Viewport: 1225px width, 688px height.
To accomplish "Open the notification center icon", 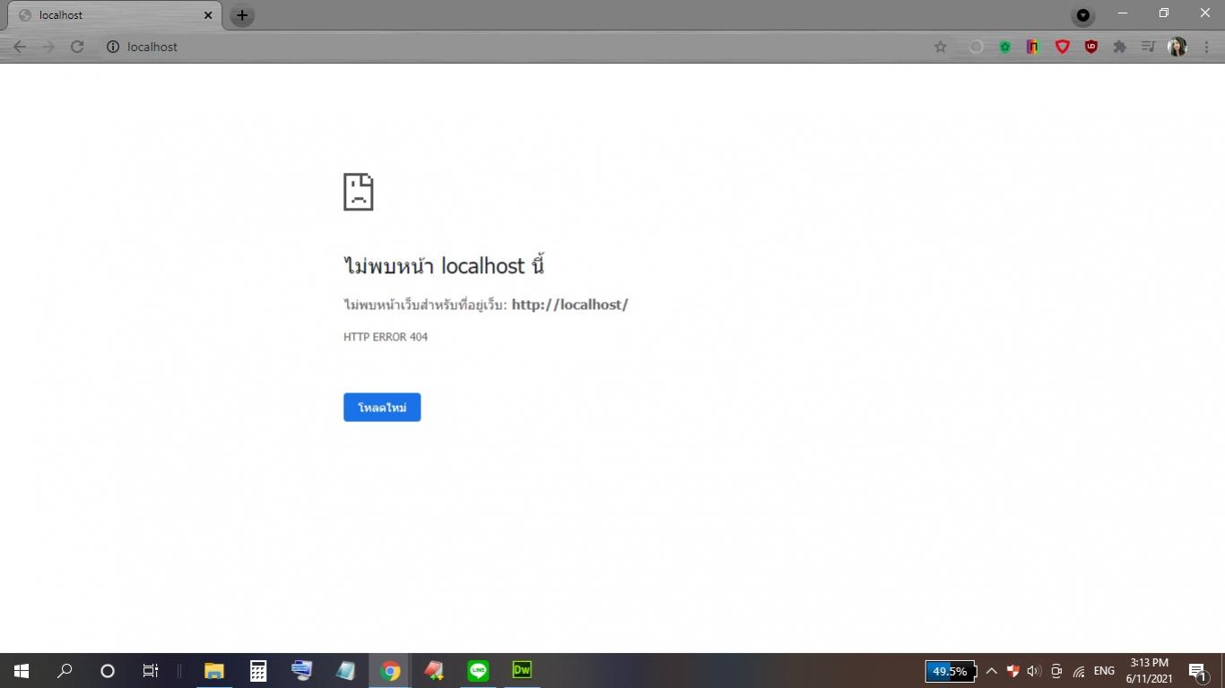I will [1197, 671].
